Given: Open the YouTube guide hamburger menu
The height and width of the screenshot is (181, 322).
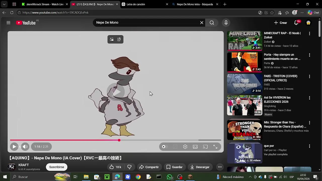Looking at the screenshot, I should [8, 23].
